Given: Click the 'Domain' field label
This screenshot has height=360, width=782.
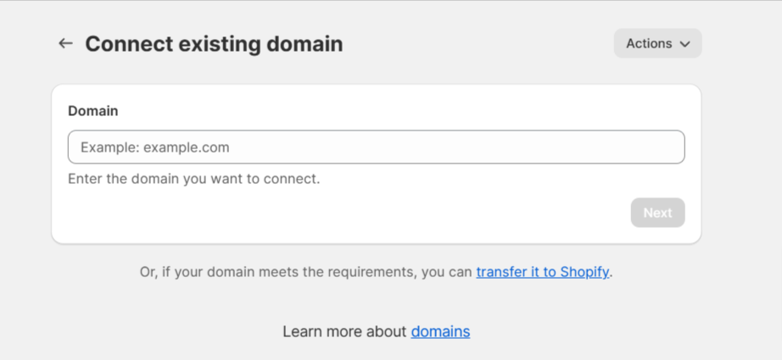Looking at the screenshot, I should tap(92, 111).
